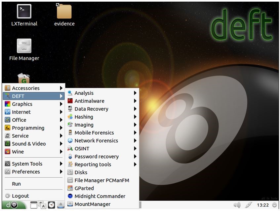Screen dimensions: 280x211
Task: Expand the Analysis submenu arrow
Action: click(135, 93)
